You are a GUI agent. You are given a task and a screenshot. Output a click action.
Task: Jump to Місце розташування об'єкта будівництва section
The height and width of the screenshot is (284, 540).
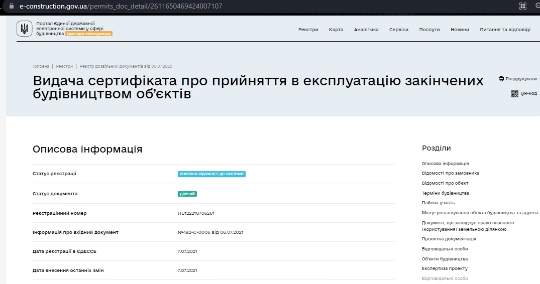click(480, 213)
